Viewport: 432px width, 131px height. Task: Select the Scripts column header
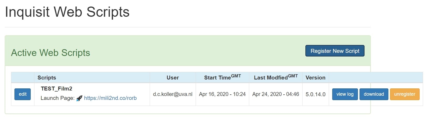point(47,78)
